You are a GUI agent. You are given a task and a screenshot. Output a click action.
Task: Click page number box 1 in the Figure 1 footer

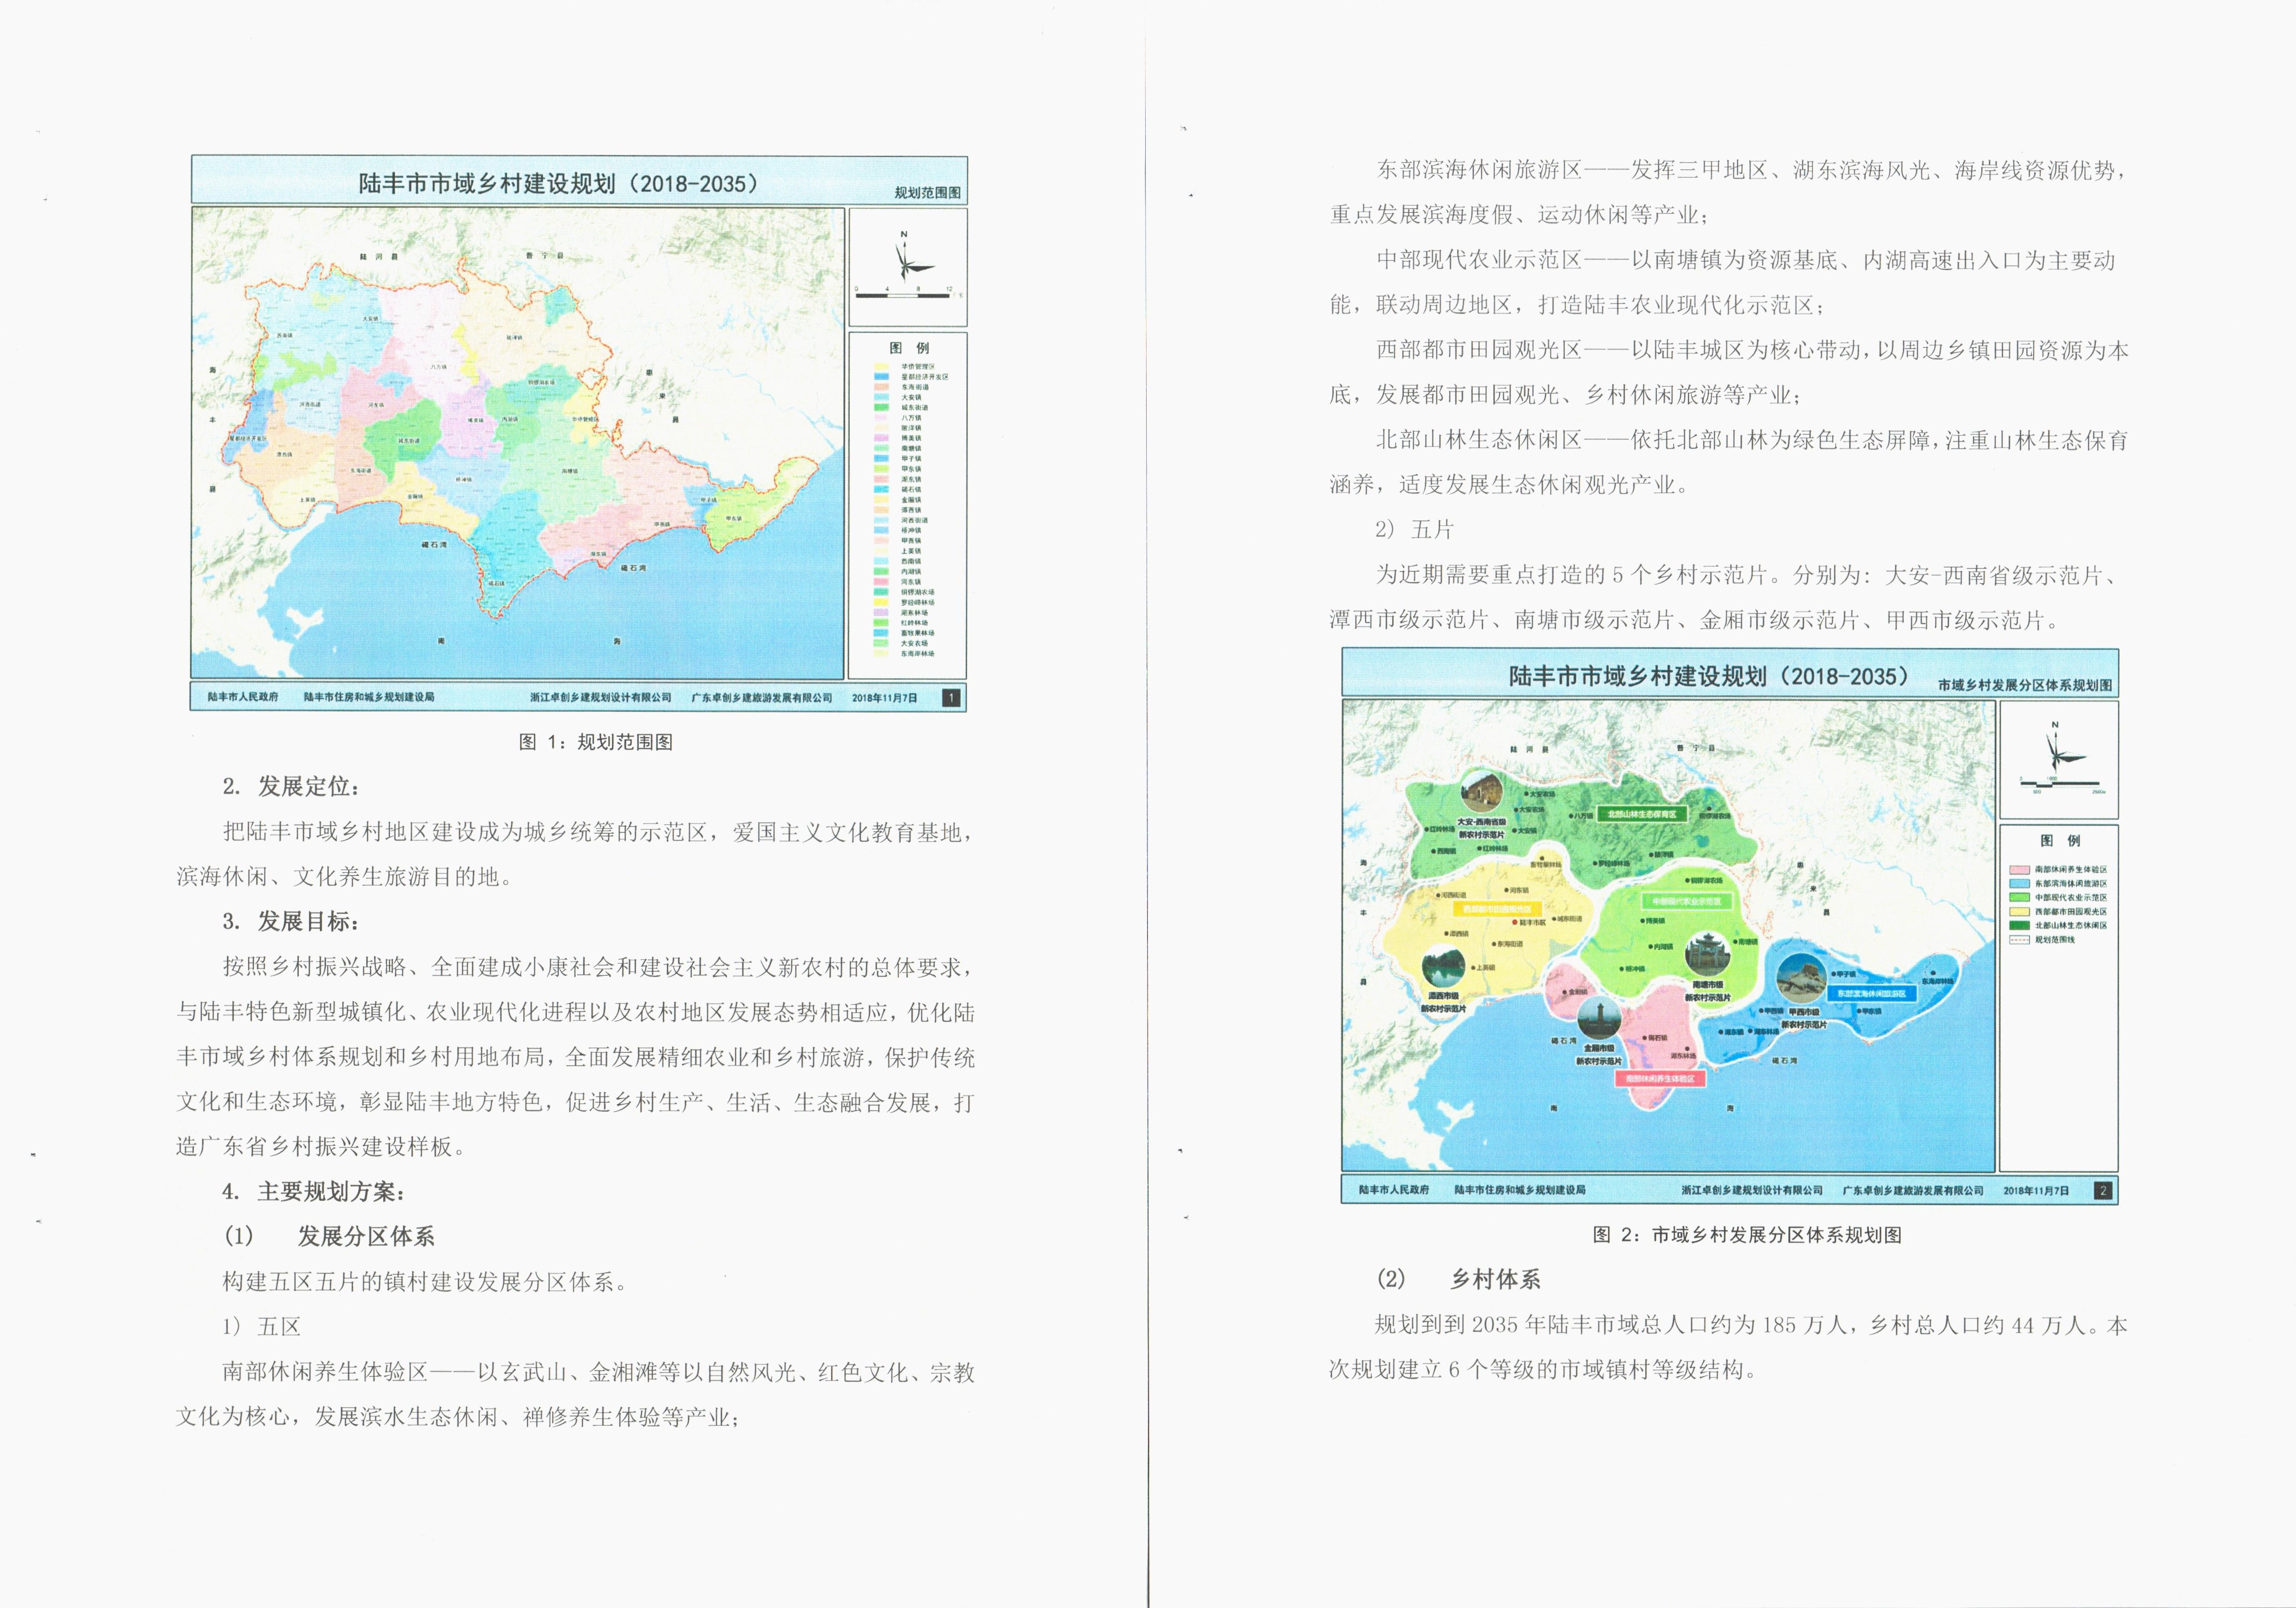click(951, 698)
